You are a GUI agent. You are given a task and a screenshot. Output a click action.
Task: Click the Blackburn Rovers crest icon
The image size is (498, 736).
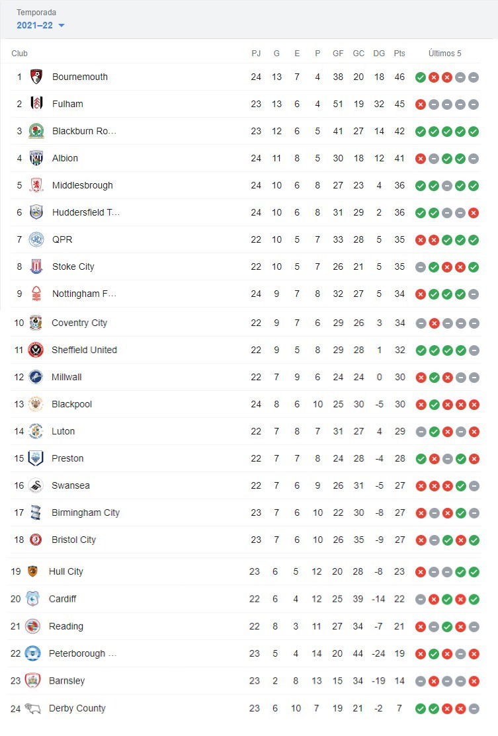click(x=36, y=131)
